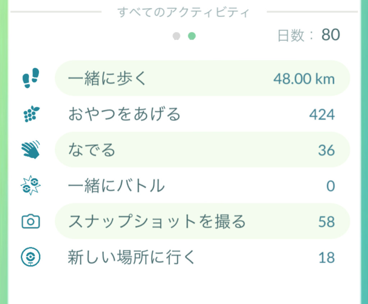Viewport: 368px width, 304px height.
Task: Select the なでる activity row
Action: tap(202, 150)
